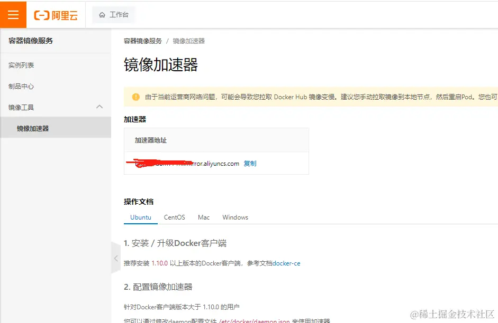Switch to the Ubuntu tab
The height and width of the screenshot is (323, 498).
141,217
